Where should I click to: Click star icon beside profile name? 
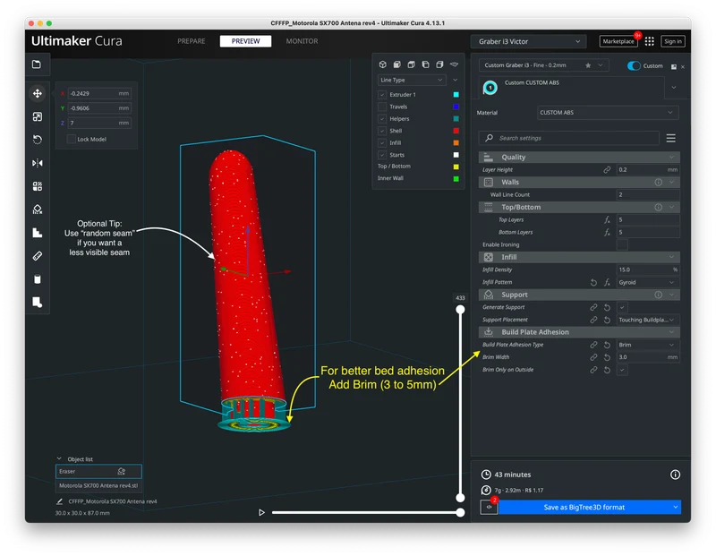[x=588, y=65]
